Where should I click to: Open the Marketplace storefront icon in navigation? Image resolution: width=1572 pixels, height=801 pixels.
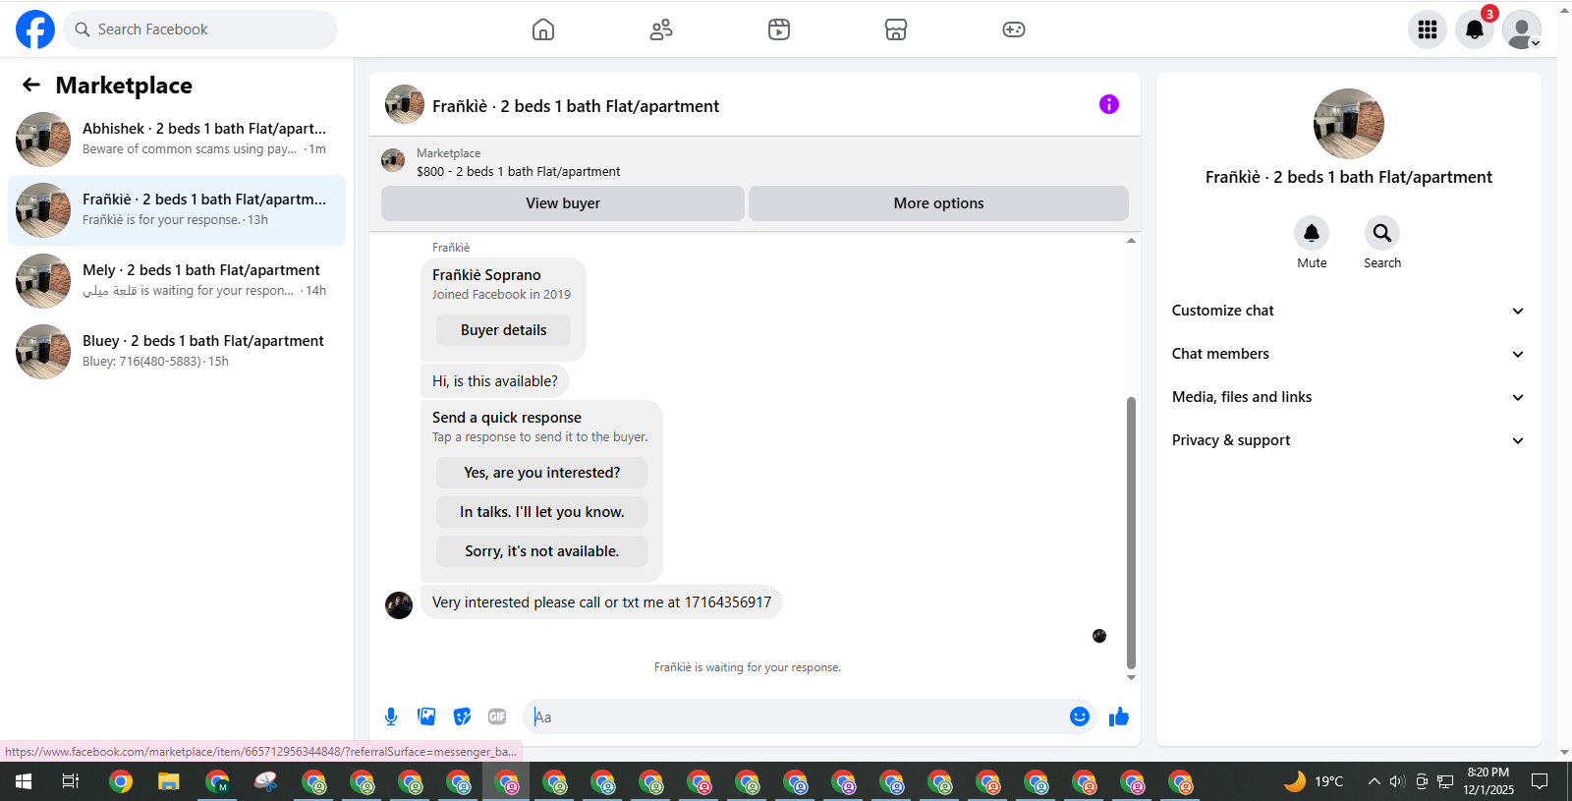tap(896, 29)
